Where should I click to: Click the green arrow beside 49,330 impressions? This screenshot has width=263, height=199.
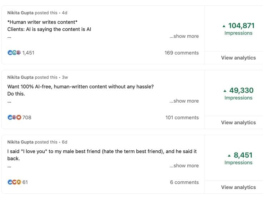225,91
